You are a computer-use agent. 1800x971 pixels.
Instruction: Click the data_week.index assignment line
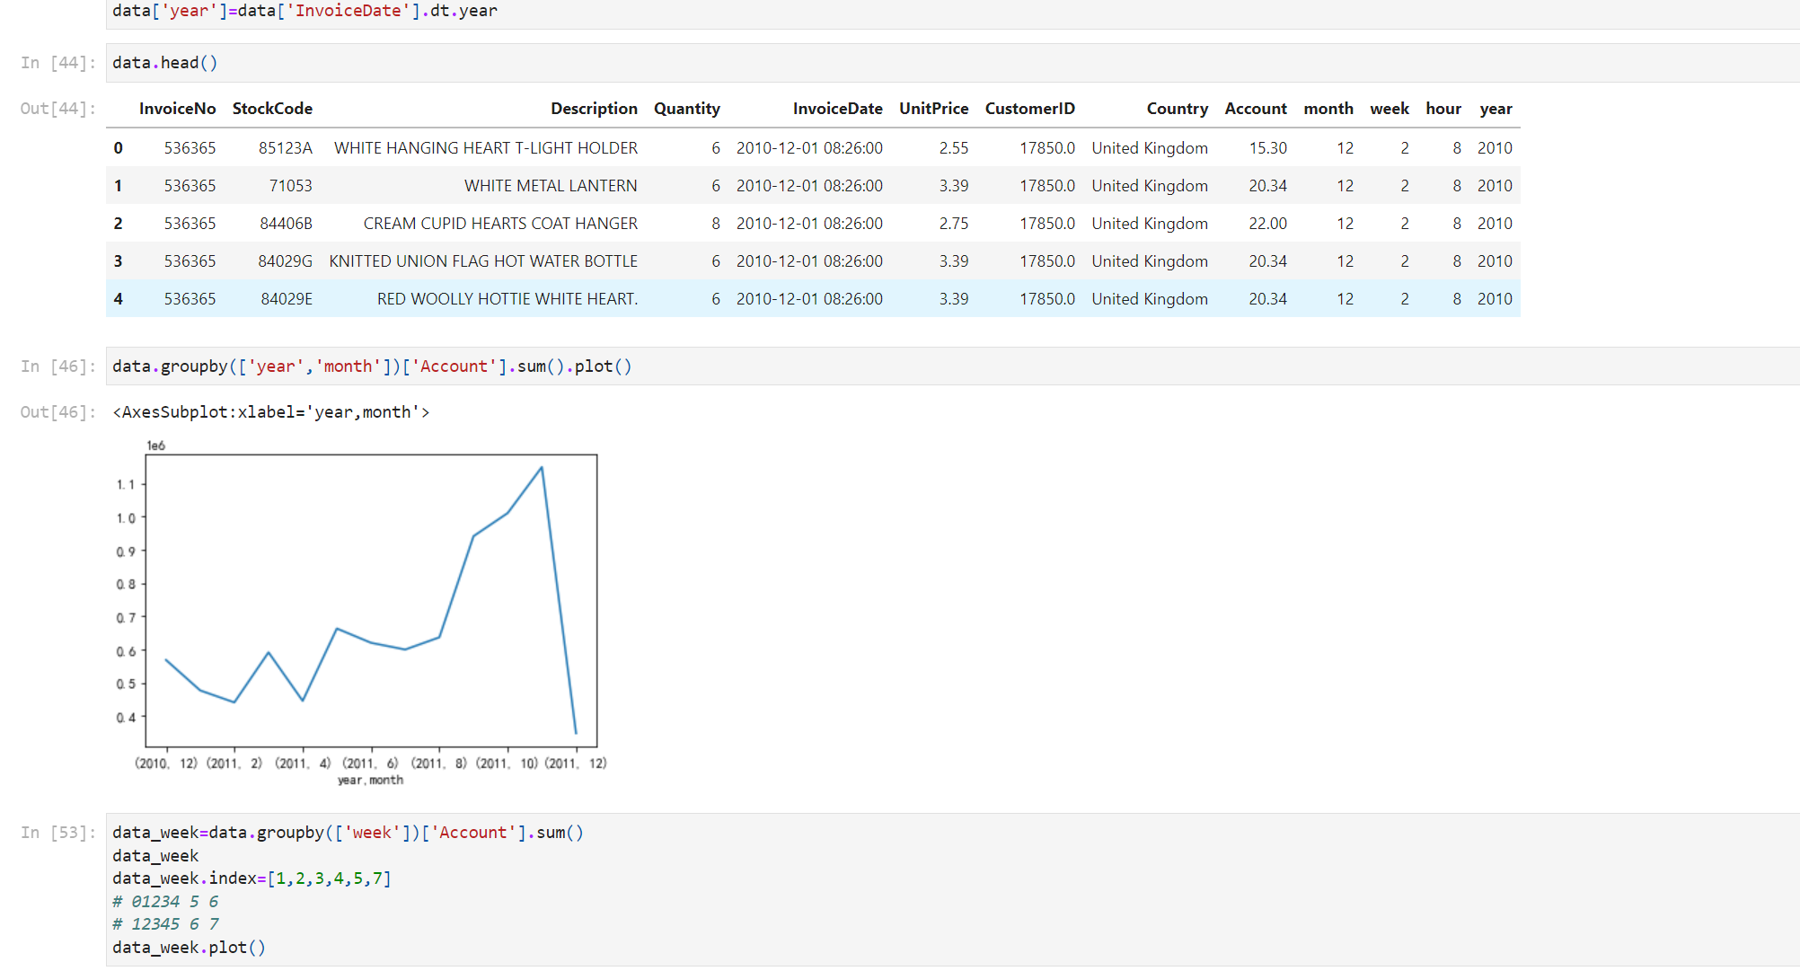click(251, 878)
